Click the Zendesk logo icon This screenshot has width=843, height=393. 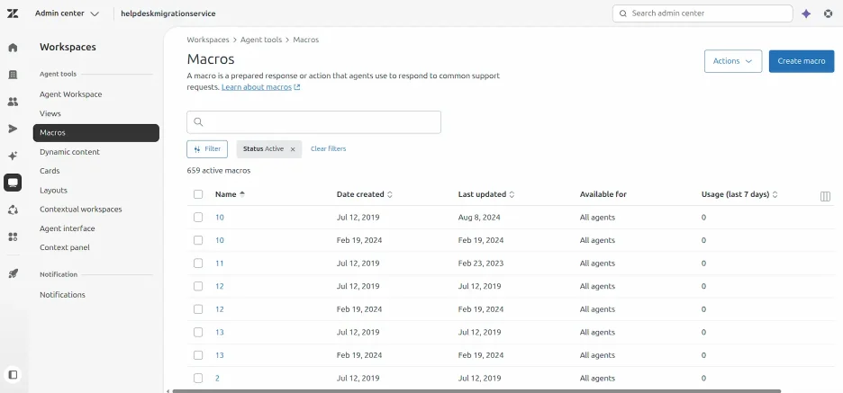coord(13,13)
